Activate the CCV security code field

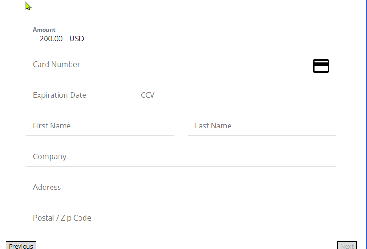click(x=181, y=95)
